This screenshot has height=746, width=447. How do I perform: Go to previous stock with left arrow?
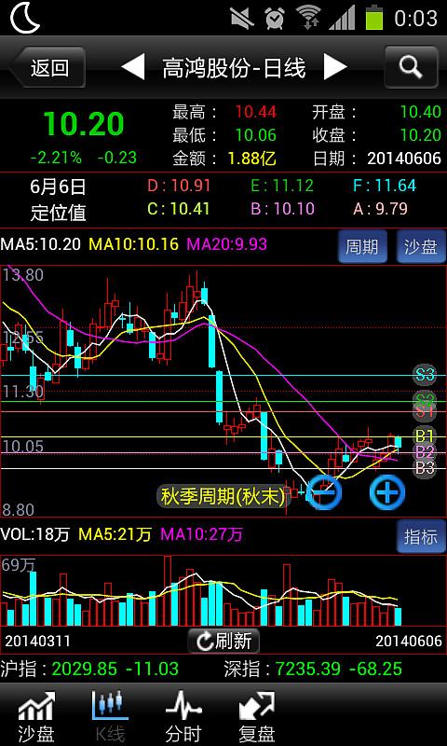(x=133, y=67)
